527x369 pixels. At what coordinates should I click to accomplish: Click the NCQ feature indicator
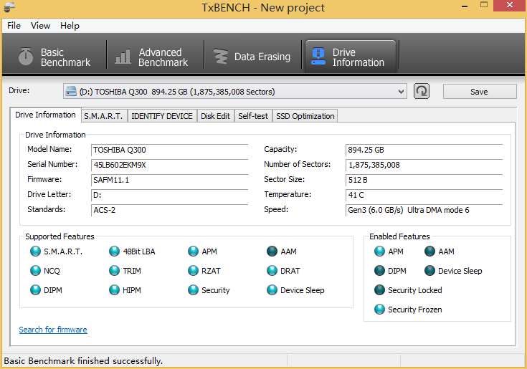pos(35,271)
